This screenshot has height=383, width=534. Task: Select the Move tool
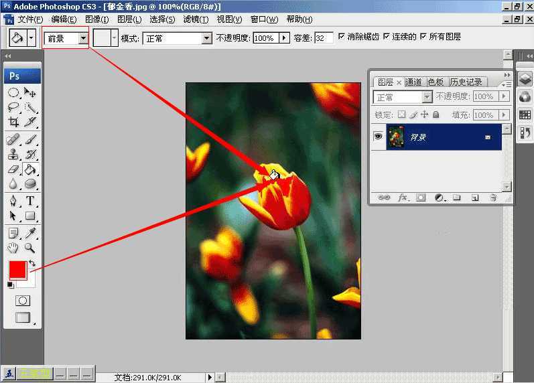point(30,92)
